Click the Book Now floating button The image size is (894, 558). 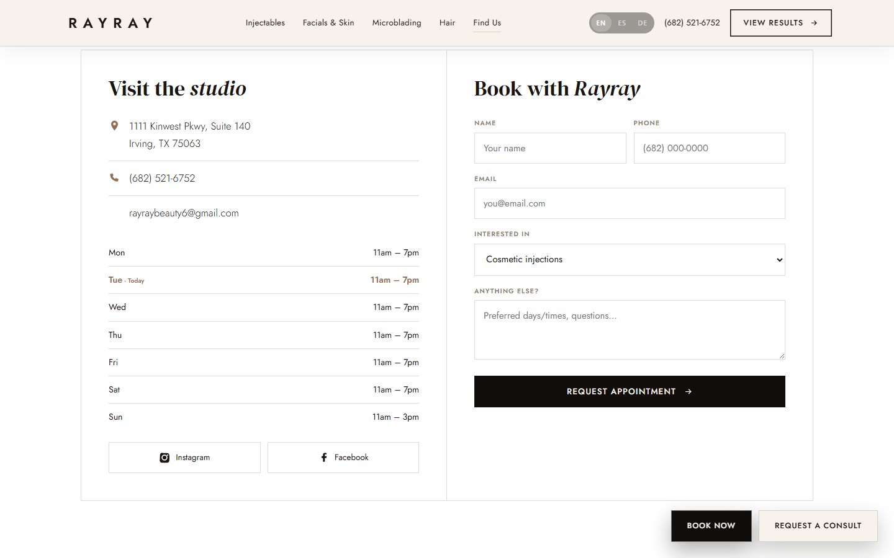tap(711, 526)
